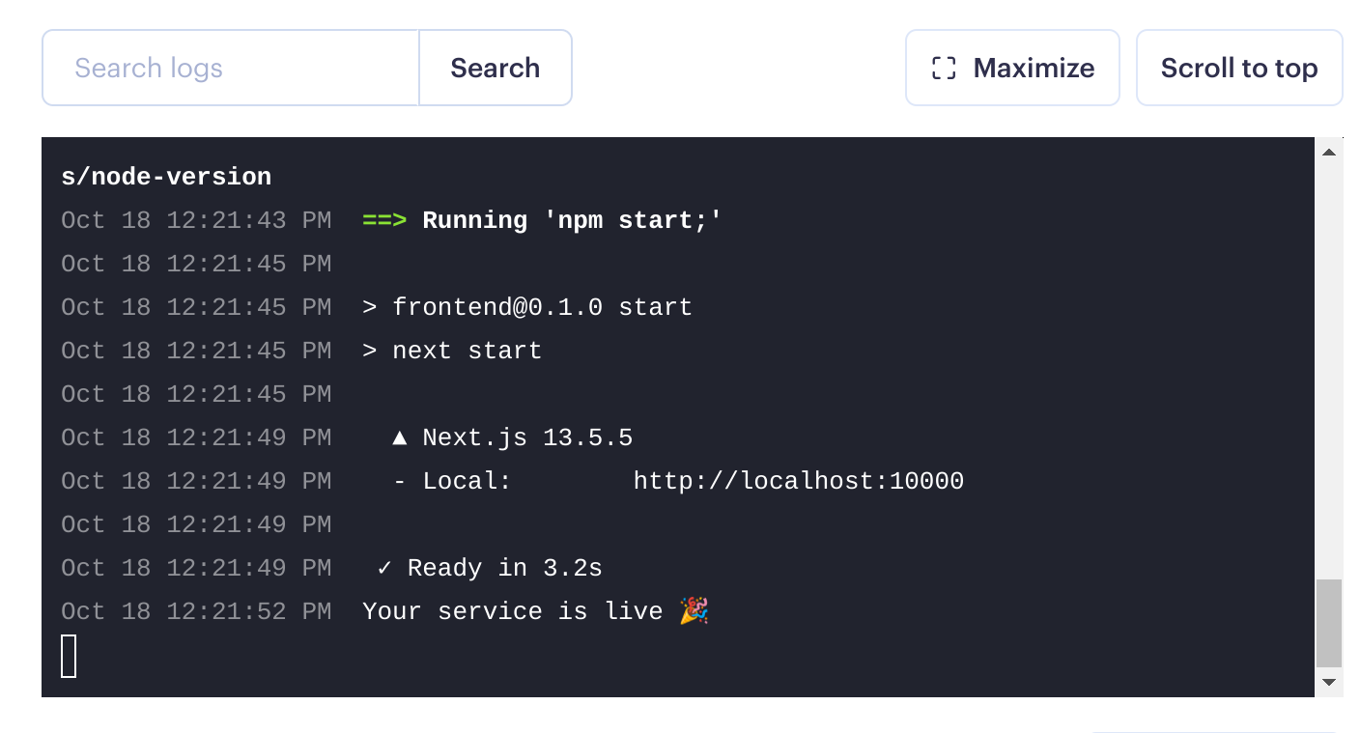
Task: Click the checkmark beside Ready in 3.2s
Action: coord(384,568)
